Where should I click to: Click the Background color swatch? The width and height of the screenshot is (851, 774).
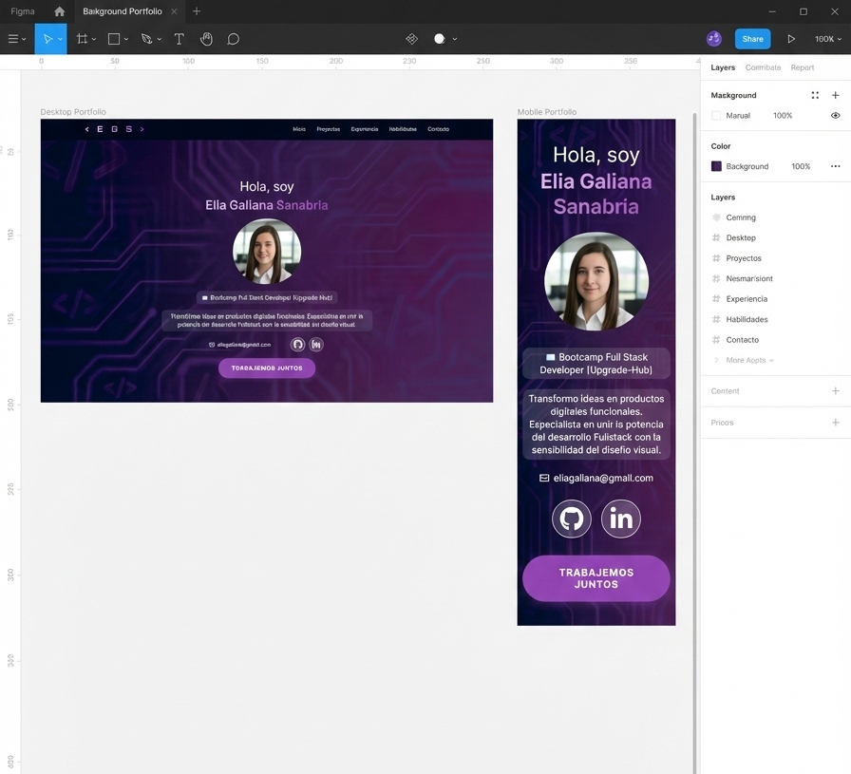point(717,166)
